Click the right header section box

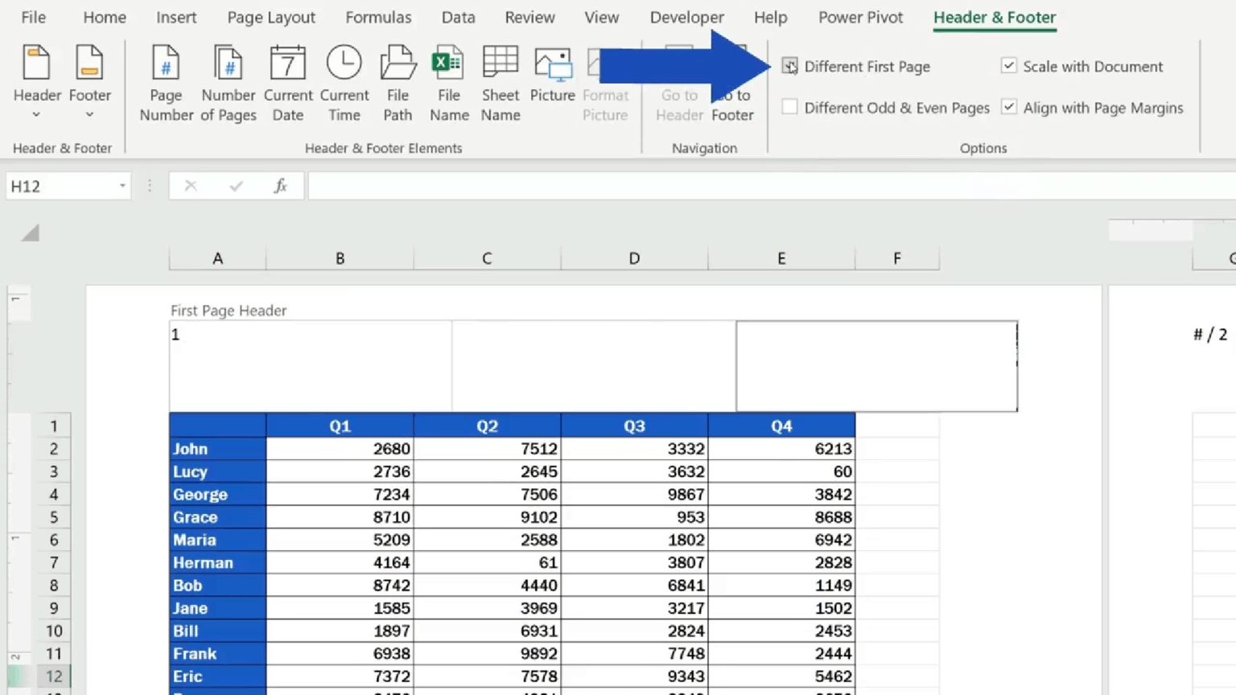click(876, 366)
